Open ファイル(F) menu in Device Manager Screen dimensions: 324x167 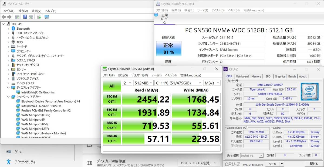[8, 11]
